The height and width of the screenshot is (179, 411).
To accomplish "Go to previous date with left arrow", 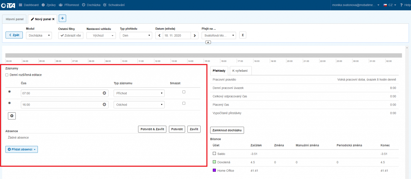I will point(159,36).
